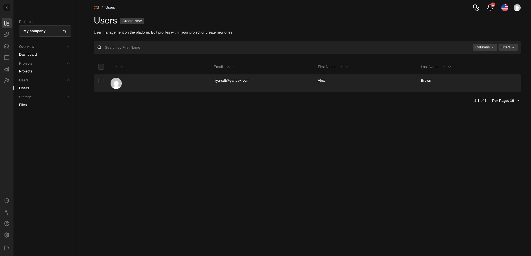
Task: Open Projects item in sidebar
Action: point(25,71)
